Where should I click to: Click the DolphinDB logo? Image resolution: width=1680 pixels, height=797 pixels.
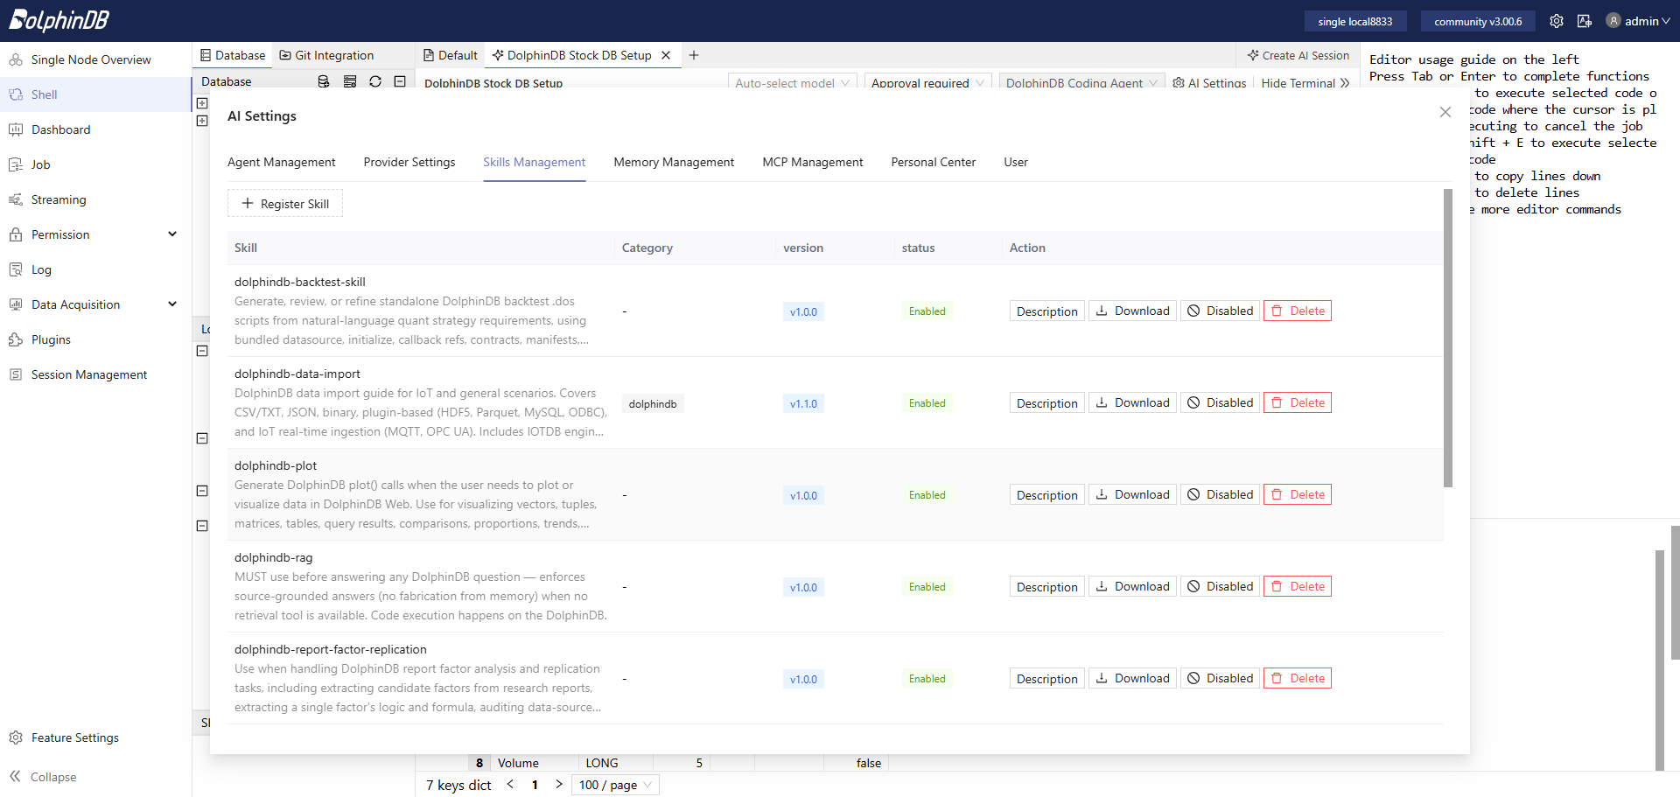pos(59,20)
